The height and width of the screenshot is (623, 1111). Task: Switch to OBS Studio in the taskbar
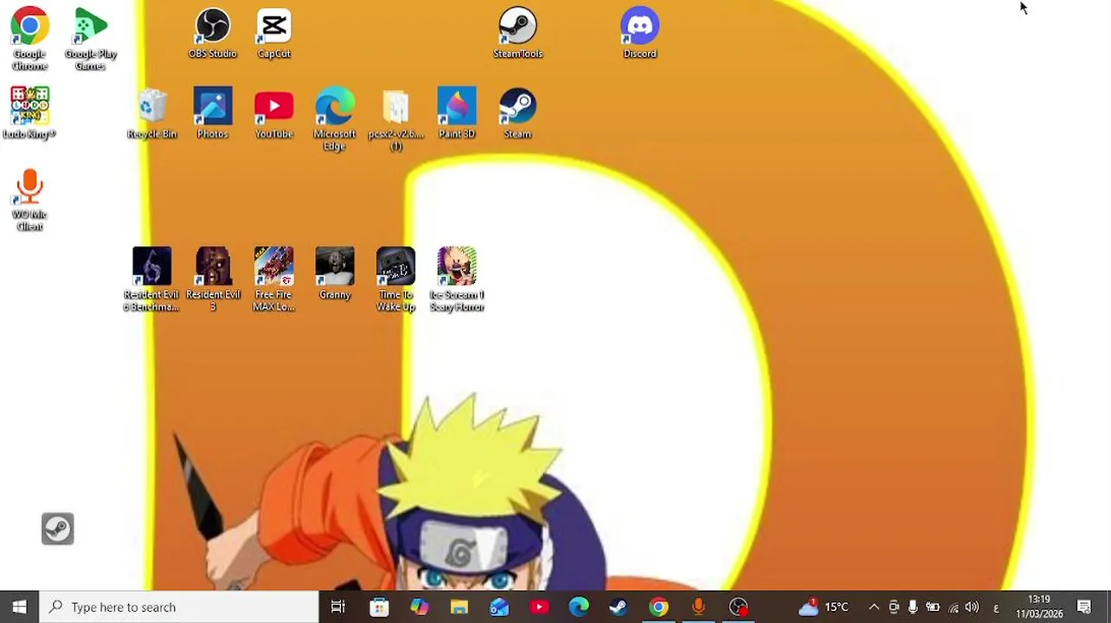coord(738,607)
